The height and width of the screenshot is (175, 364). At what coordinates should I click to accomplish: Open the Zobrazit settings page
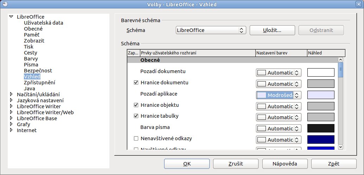point(34,41)
